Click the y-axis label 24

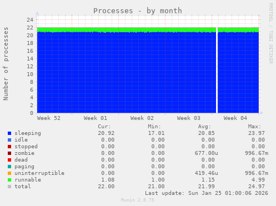pyautogui.click(x=30, y=19)
